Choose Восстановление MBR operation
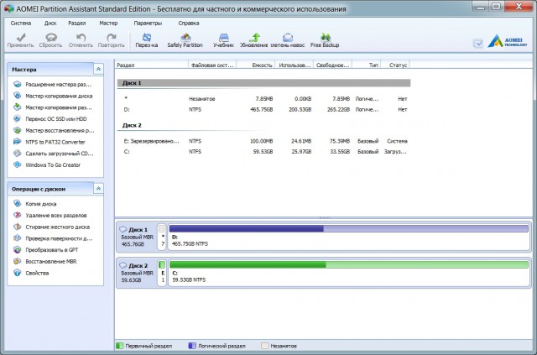Image resolution: width=537 pixels, height=355 pixels. click(44, 262)
